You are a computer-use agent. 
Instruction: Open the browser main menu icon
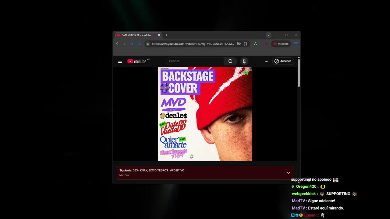(296, 44)
